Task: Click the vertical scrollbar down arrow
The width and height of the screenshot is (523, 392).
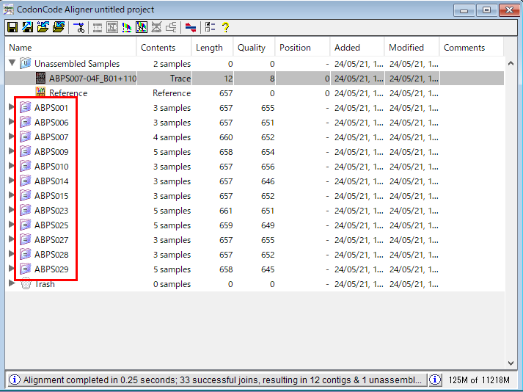Action: pos(511,362)
